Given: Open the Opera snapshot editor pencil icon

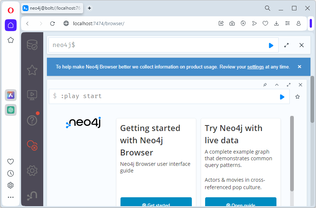Looking at the screenshot, I should click(x=221, y=23).
